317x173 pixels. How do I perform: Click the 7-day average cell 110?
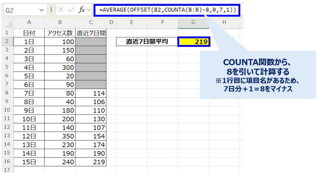pos(91,110)
